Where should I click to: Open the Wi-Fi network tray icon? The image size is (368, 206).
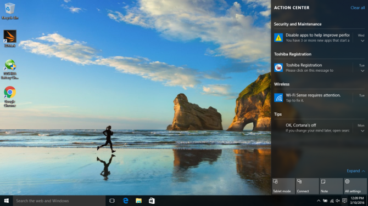[332, 201]
